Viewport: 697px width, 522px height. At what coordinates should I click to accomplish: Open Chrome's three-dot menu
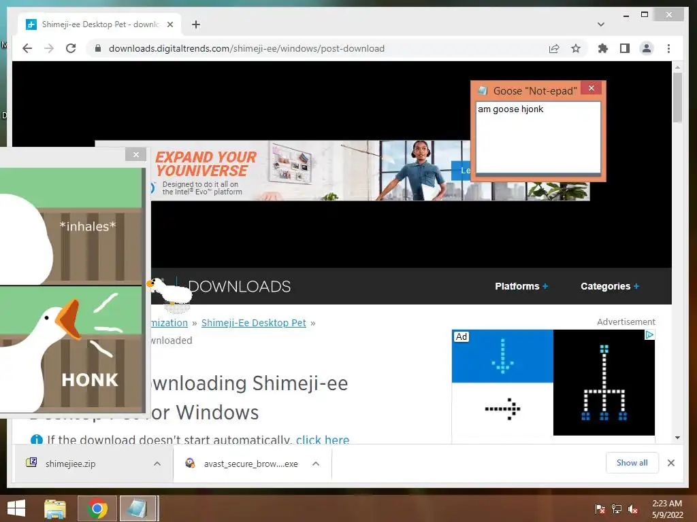668,48
